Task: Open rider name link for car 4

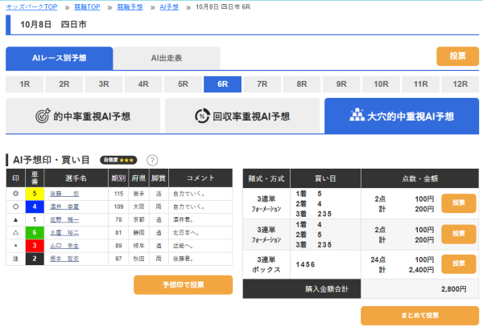Action: (64, 206)
